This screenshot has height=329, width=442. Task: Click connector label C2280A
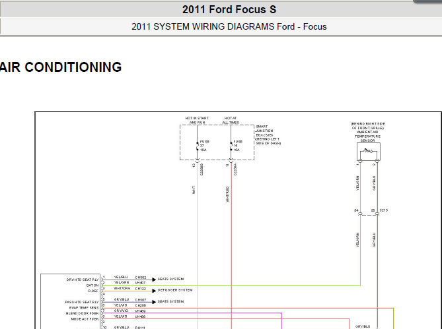(x=235, y=169)
